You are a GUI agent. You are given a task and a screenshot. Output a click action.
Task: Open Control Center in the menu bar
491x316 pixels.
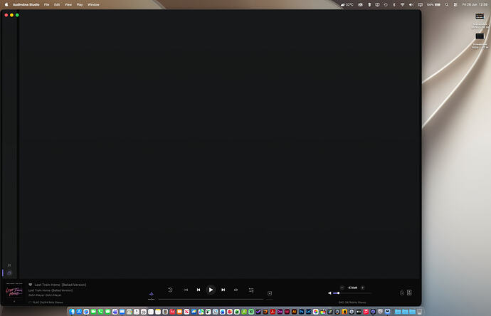tap(455, 5)
